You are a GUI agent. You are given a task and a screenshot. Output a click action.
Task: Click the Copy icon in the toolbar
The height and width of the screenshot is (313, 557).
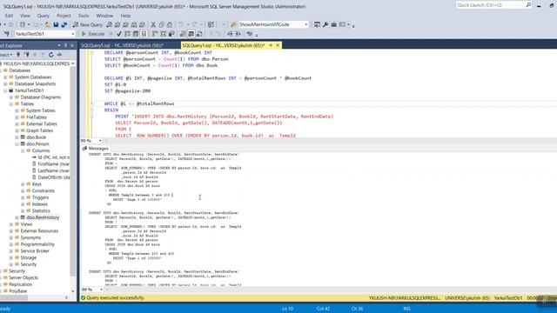[161, 24]
